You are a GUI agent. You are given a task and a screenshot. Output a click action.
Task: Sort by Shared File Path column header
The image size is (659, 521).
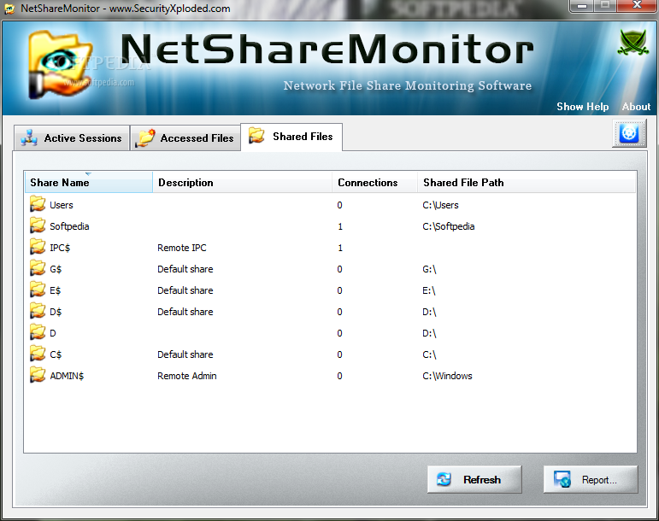click(527, 182)
